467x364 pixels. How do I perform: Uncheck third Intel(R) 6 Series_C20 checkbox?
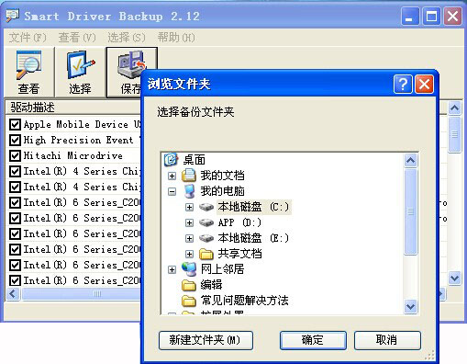click(x=15, y=233)
